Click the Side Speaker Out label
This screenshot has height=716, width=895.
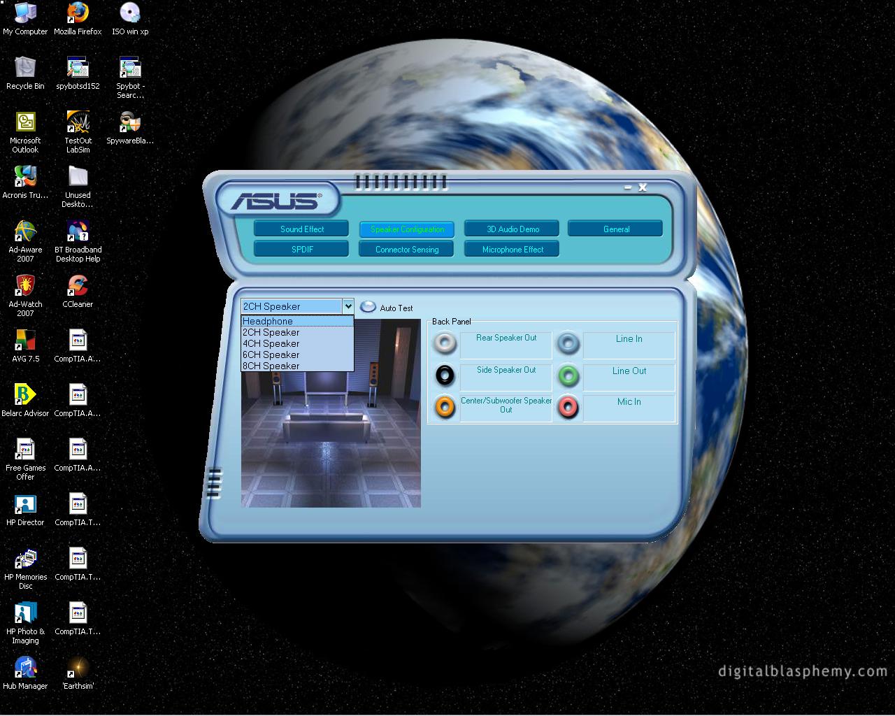506,377
